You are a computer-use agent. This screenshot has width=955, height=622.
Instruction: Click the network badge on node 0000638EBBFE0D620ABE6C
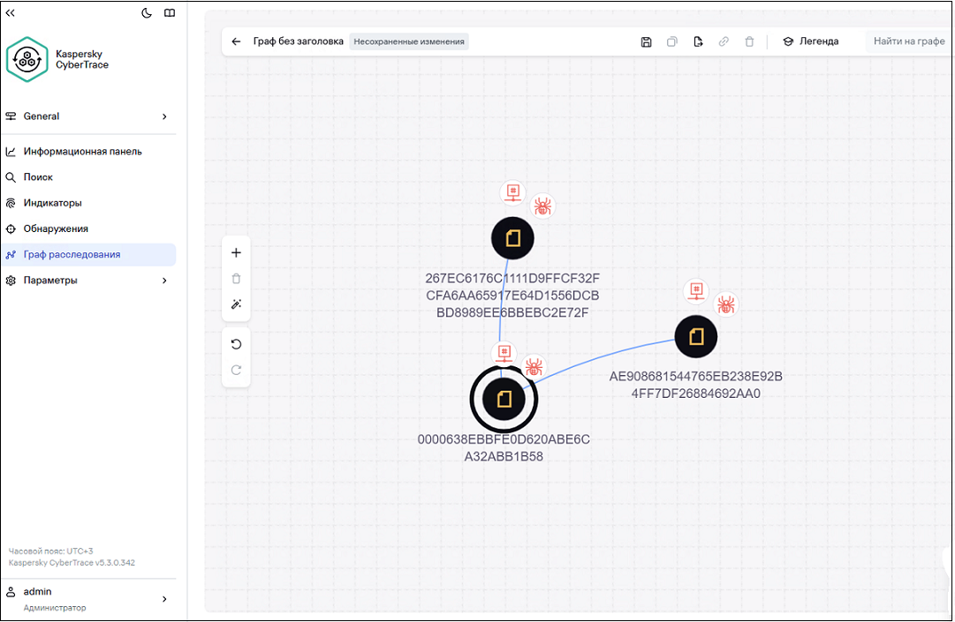[x=504, y=353]
